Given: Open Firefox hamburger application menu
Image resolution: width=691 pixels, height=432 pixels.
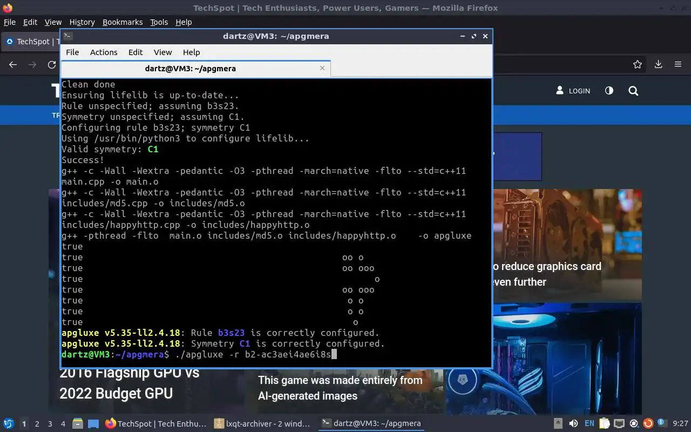Looking at the screenshot, I should pos(678,64).
